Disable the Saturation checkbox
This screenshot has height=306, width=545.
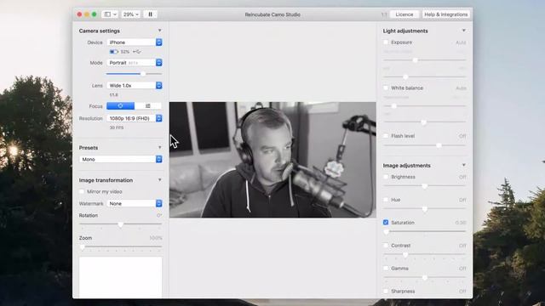386,223
